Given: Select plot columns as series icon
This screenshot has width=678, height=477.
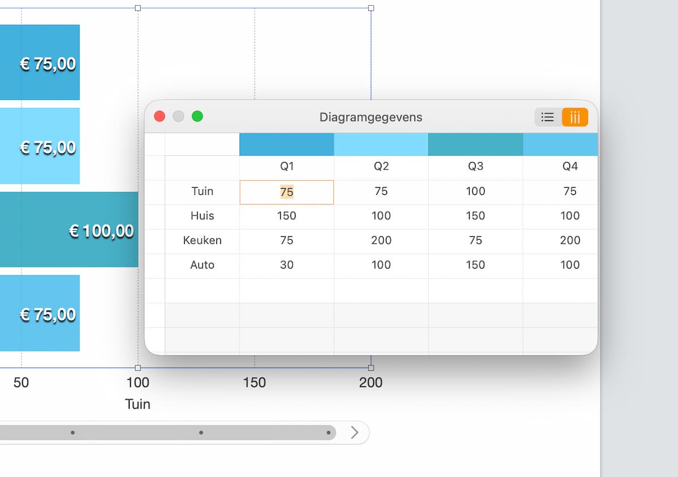Looking at the screenshot, I should 575,117.
